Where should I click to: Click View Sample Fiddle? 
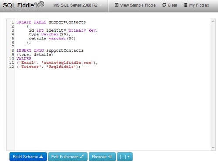[135, 5]
